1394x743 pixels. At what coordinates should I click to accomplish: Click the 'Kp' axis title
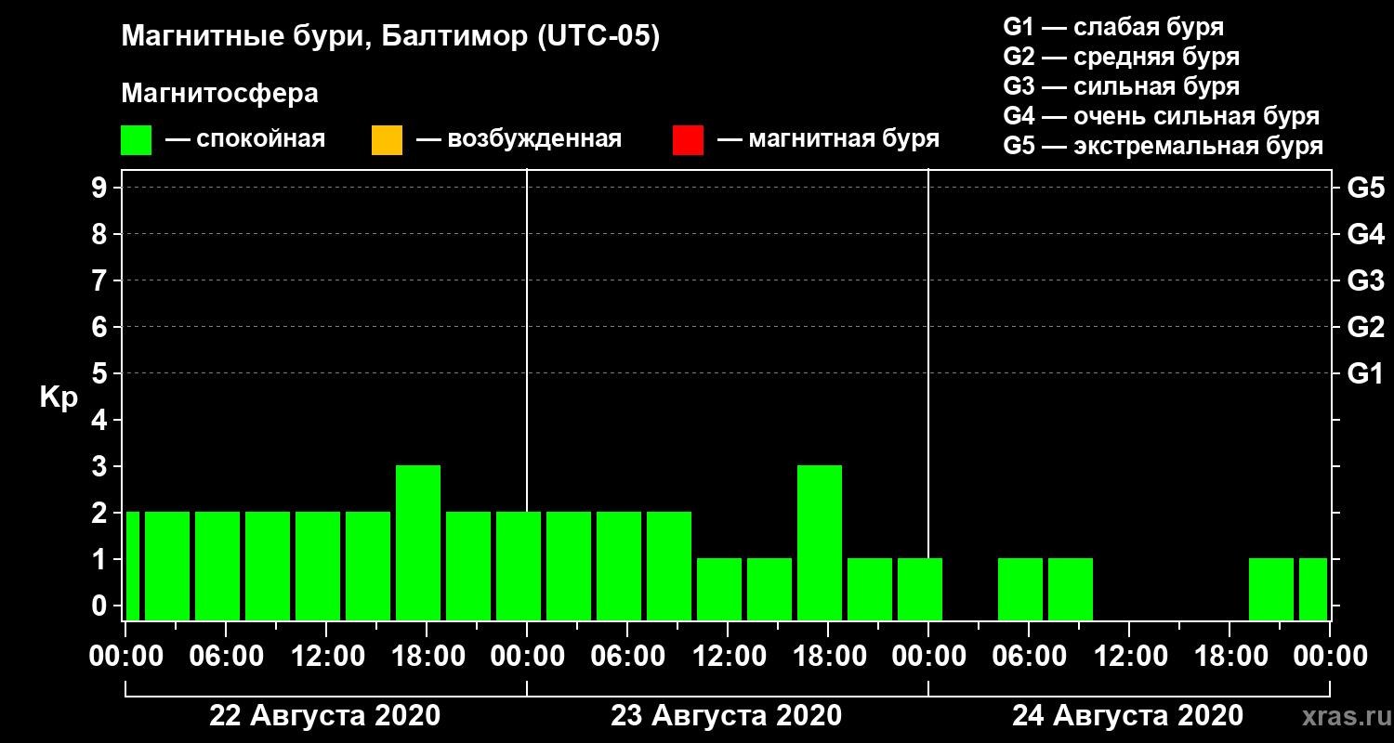point(59,398)
